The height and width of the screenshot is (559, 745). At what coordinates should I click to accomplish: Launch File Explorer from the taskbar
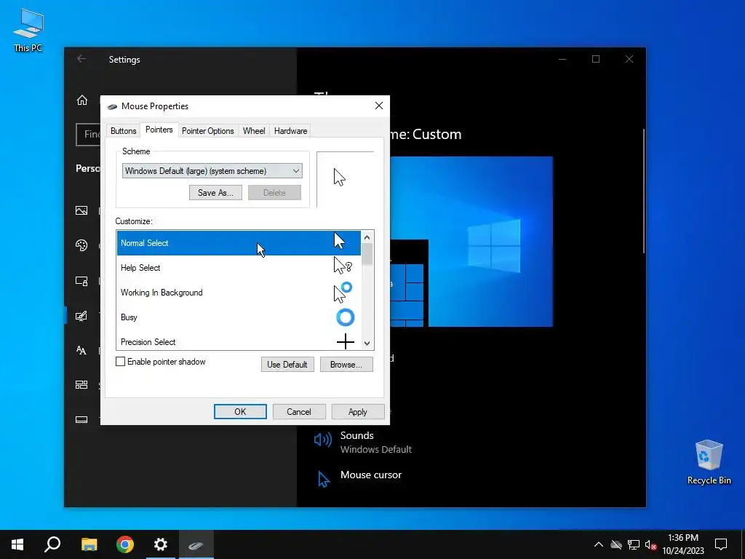(x=89, y=544)
